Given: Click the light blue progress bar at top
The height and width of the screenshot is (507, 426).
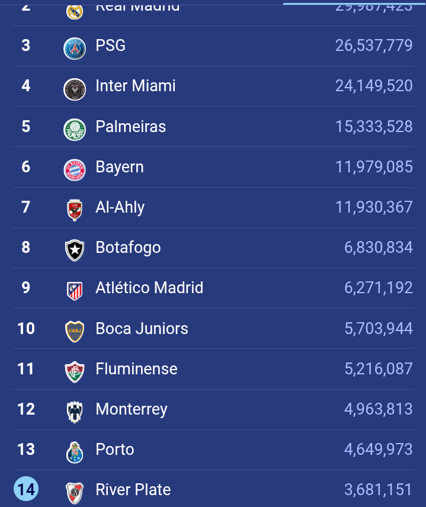Looking at the screenshot, I should [x=354, y=4].
